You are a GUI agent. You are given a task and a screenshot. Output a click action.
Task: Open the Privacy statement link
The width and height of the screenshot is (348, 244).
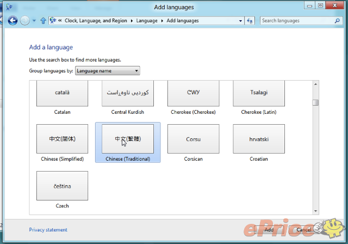pos(48,230)
